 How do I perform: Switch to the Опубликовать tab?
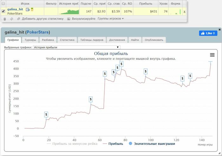coord(154,40)
